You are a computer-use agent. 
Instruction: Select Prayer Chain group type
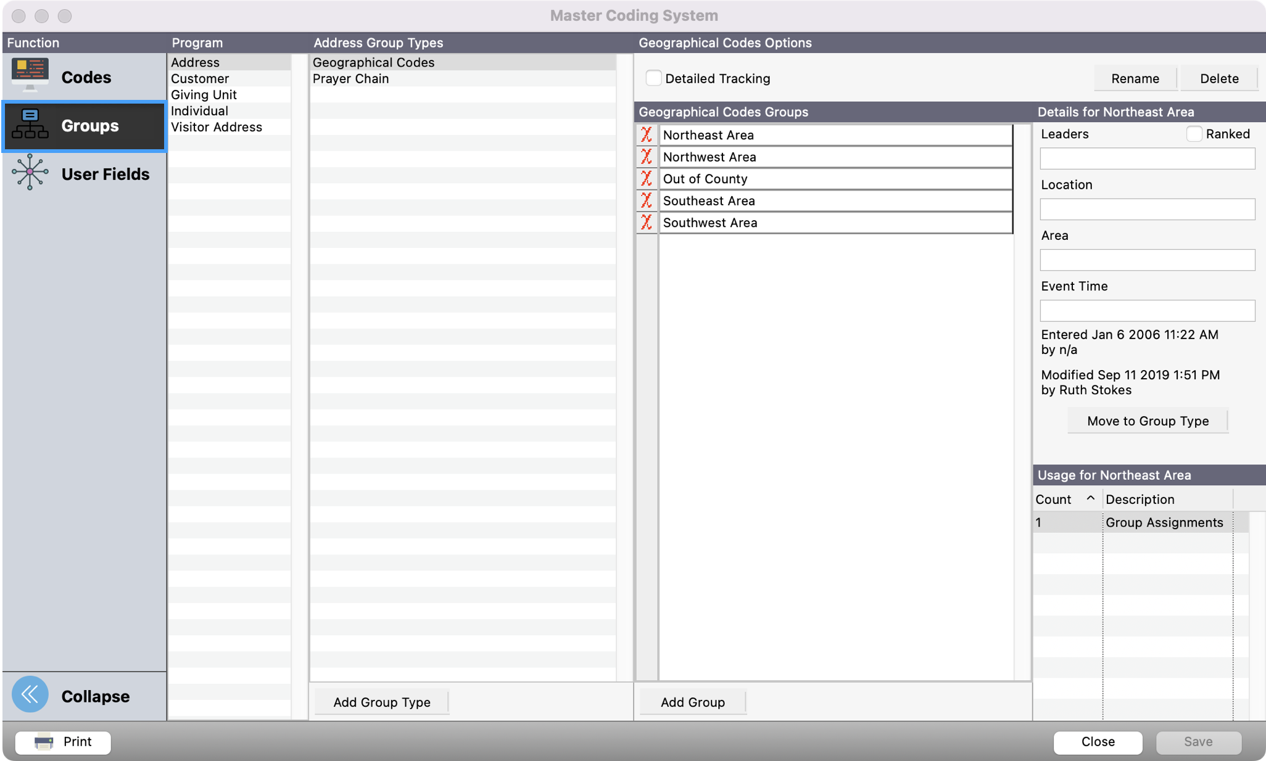click(x=350, y=78)
